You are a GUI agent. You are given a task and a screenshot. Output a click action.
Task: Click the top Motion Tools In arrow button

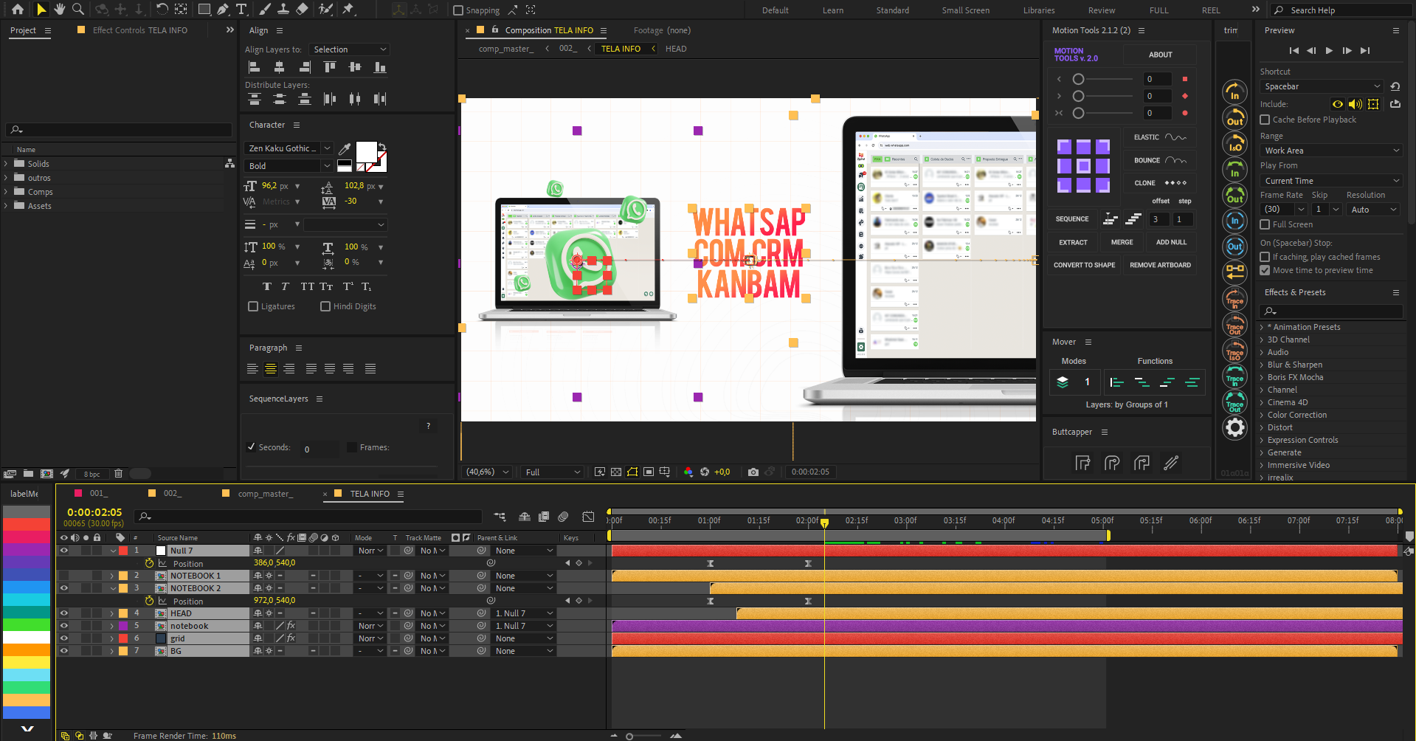pyautogui.click(x=1234, y=92)
